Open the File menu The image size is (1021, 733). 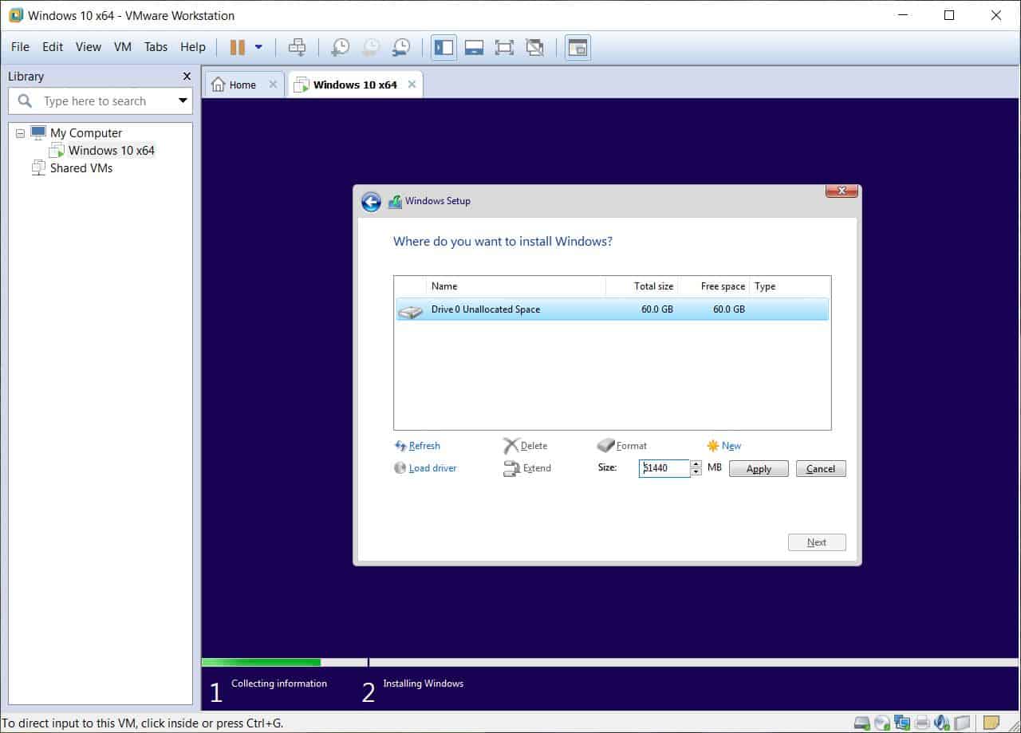20,47
